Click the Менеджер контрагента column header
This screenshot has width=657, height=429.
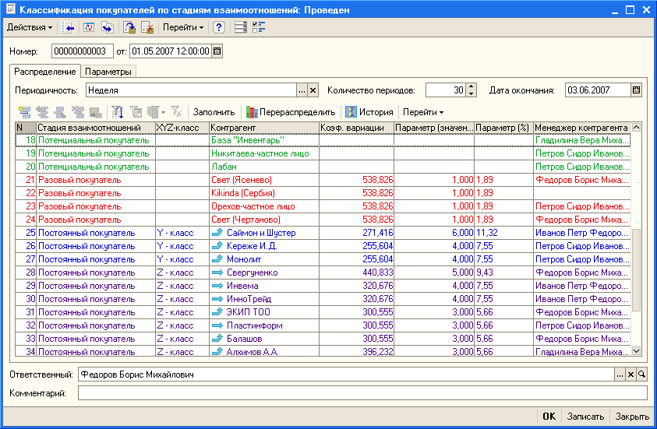(582, 128)
